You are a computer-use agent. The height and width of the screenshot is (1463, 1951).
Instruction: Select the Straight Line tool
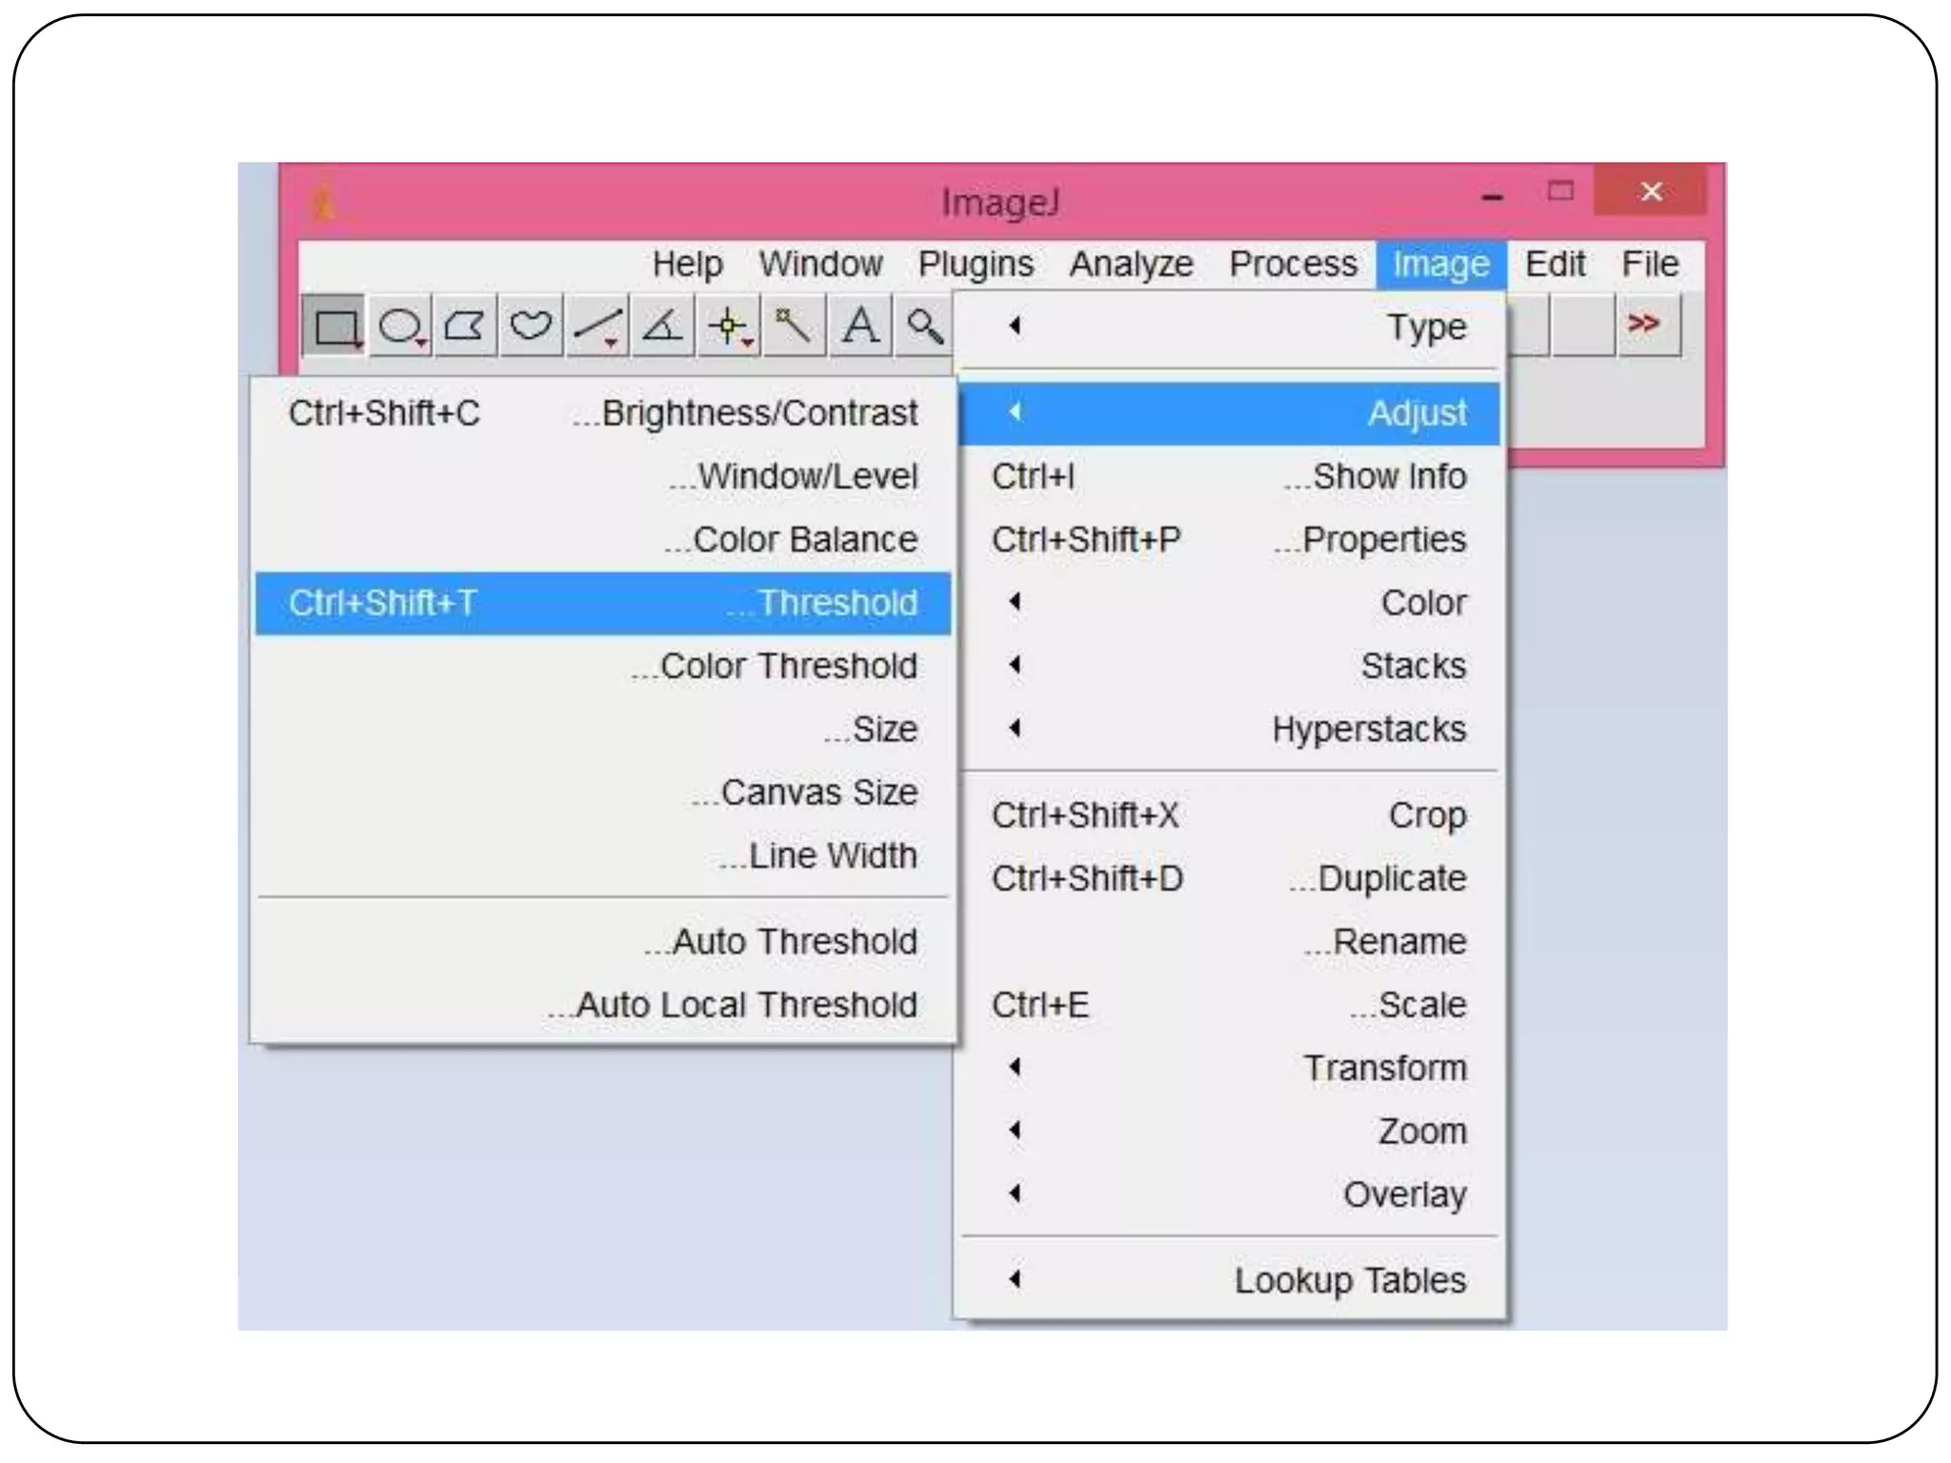(x=597, y=327)
